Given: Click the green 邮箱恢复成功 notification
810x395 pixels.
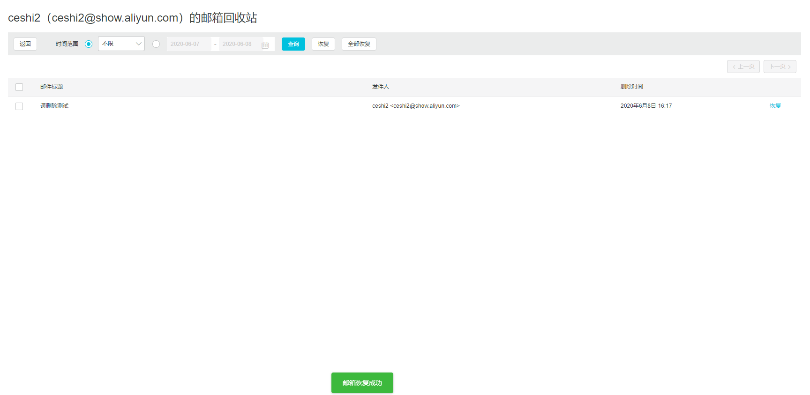Looking at the screenshot, I should pyautogui.click(x=362, y=383).
